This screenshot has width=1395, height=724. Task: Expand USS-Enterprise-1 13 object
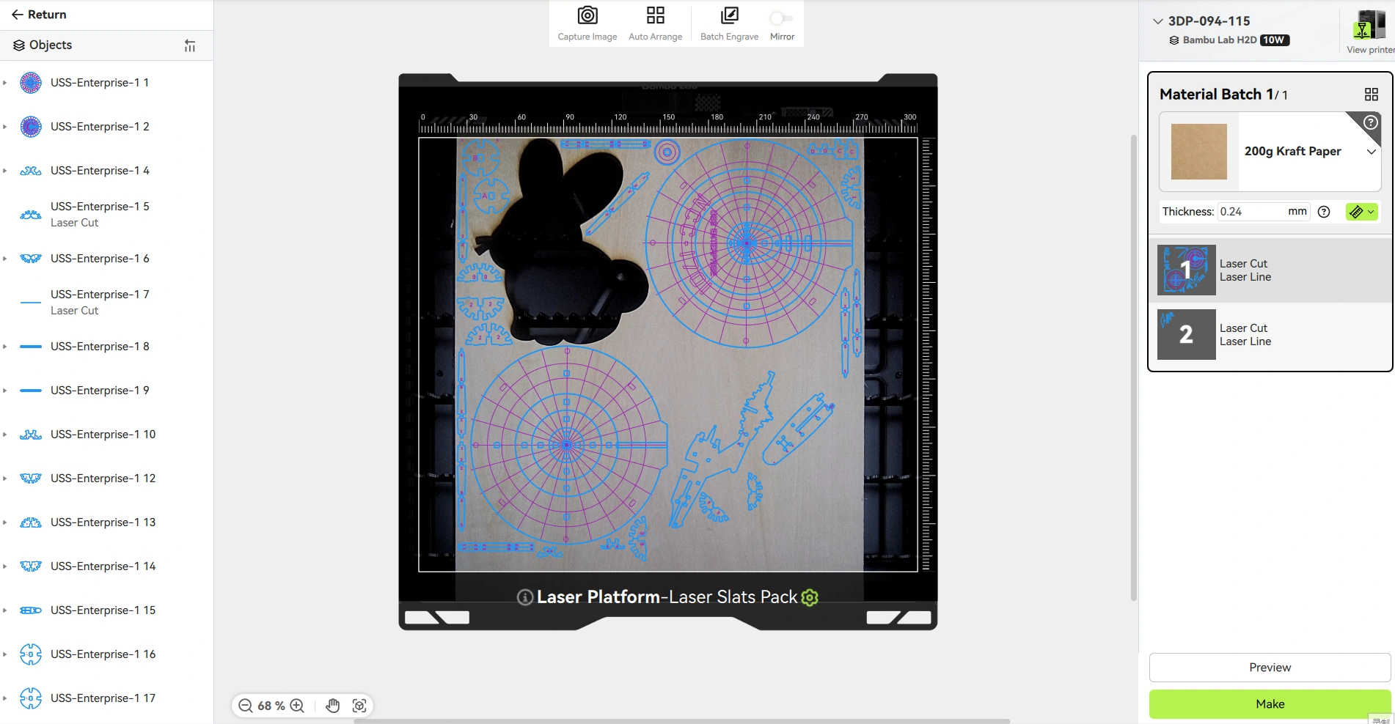5,522
